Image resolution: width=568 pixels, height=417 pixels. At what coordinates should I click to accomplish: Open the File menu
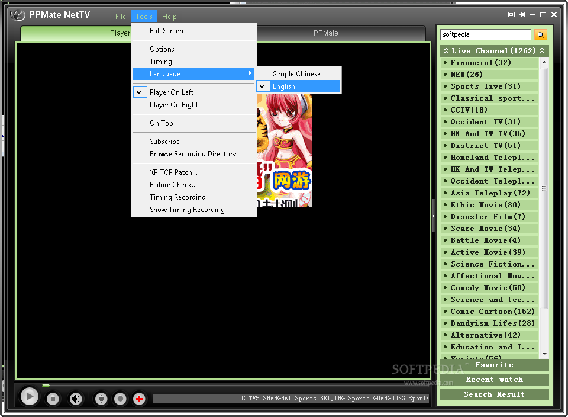tap(120, 17)
